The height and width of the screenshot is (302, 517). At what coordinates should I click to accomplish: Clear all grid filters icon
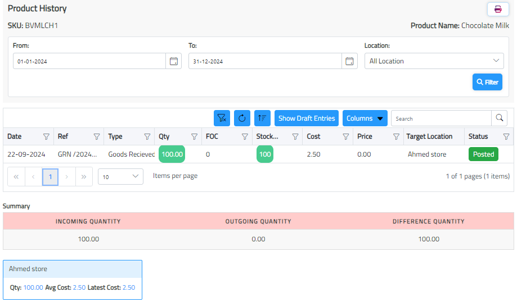pos(222,118)
